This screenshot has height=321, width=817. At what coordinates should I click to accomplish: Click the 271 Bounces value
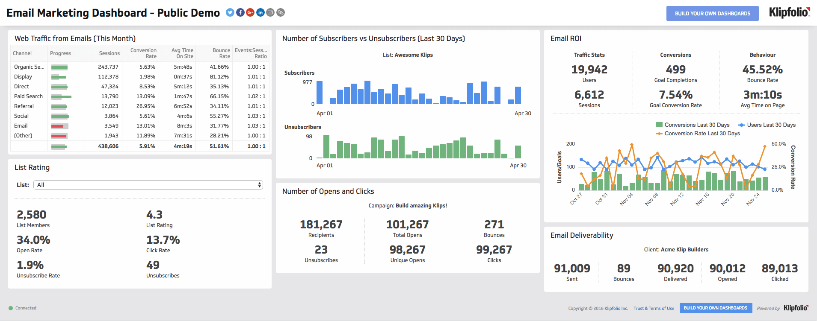494,225
